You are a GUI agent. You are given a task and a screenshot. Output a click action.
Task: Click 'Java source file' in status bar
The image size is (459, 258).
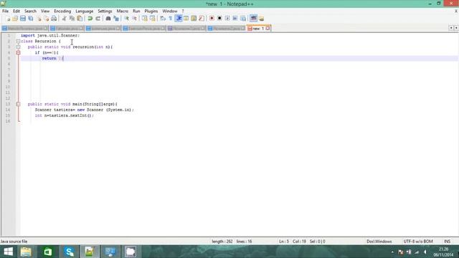click(x=14, y=242)
